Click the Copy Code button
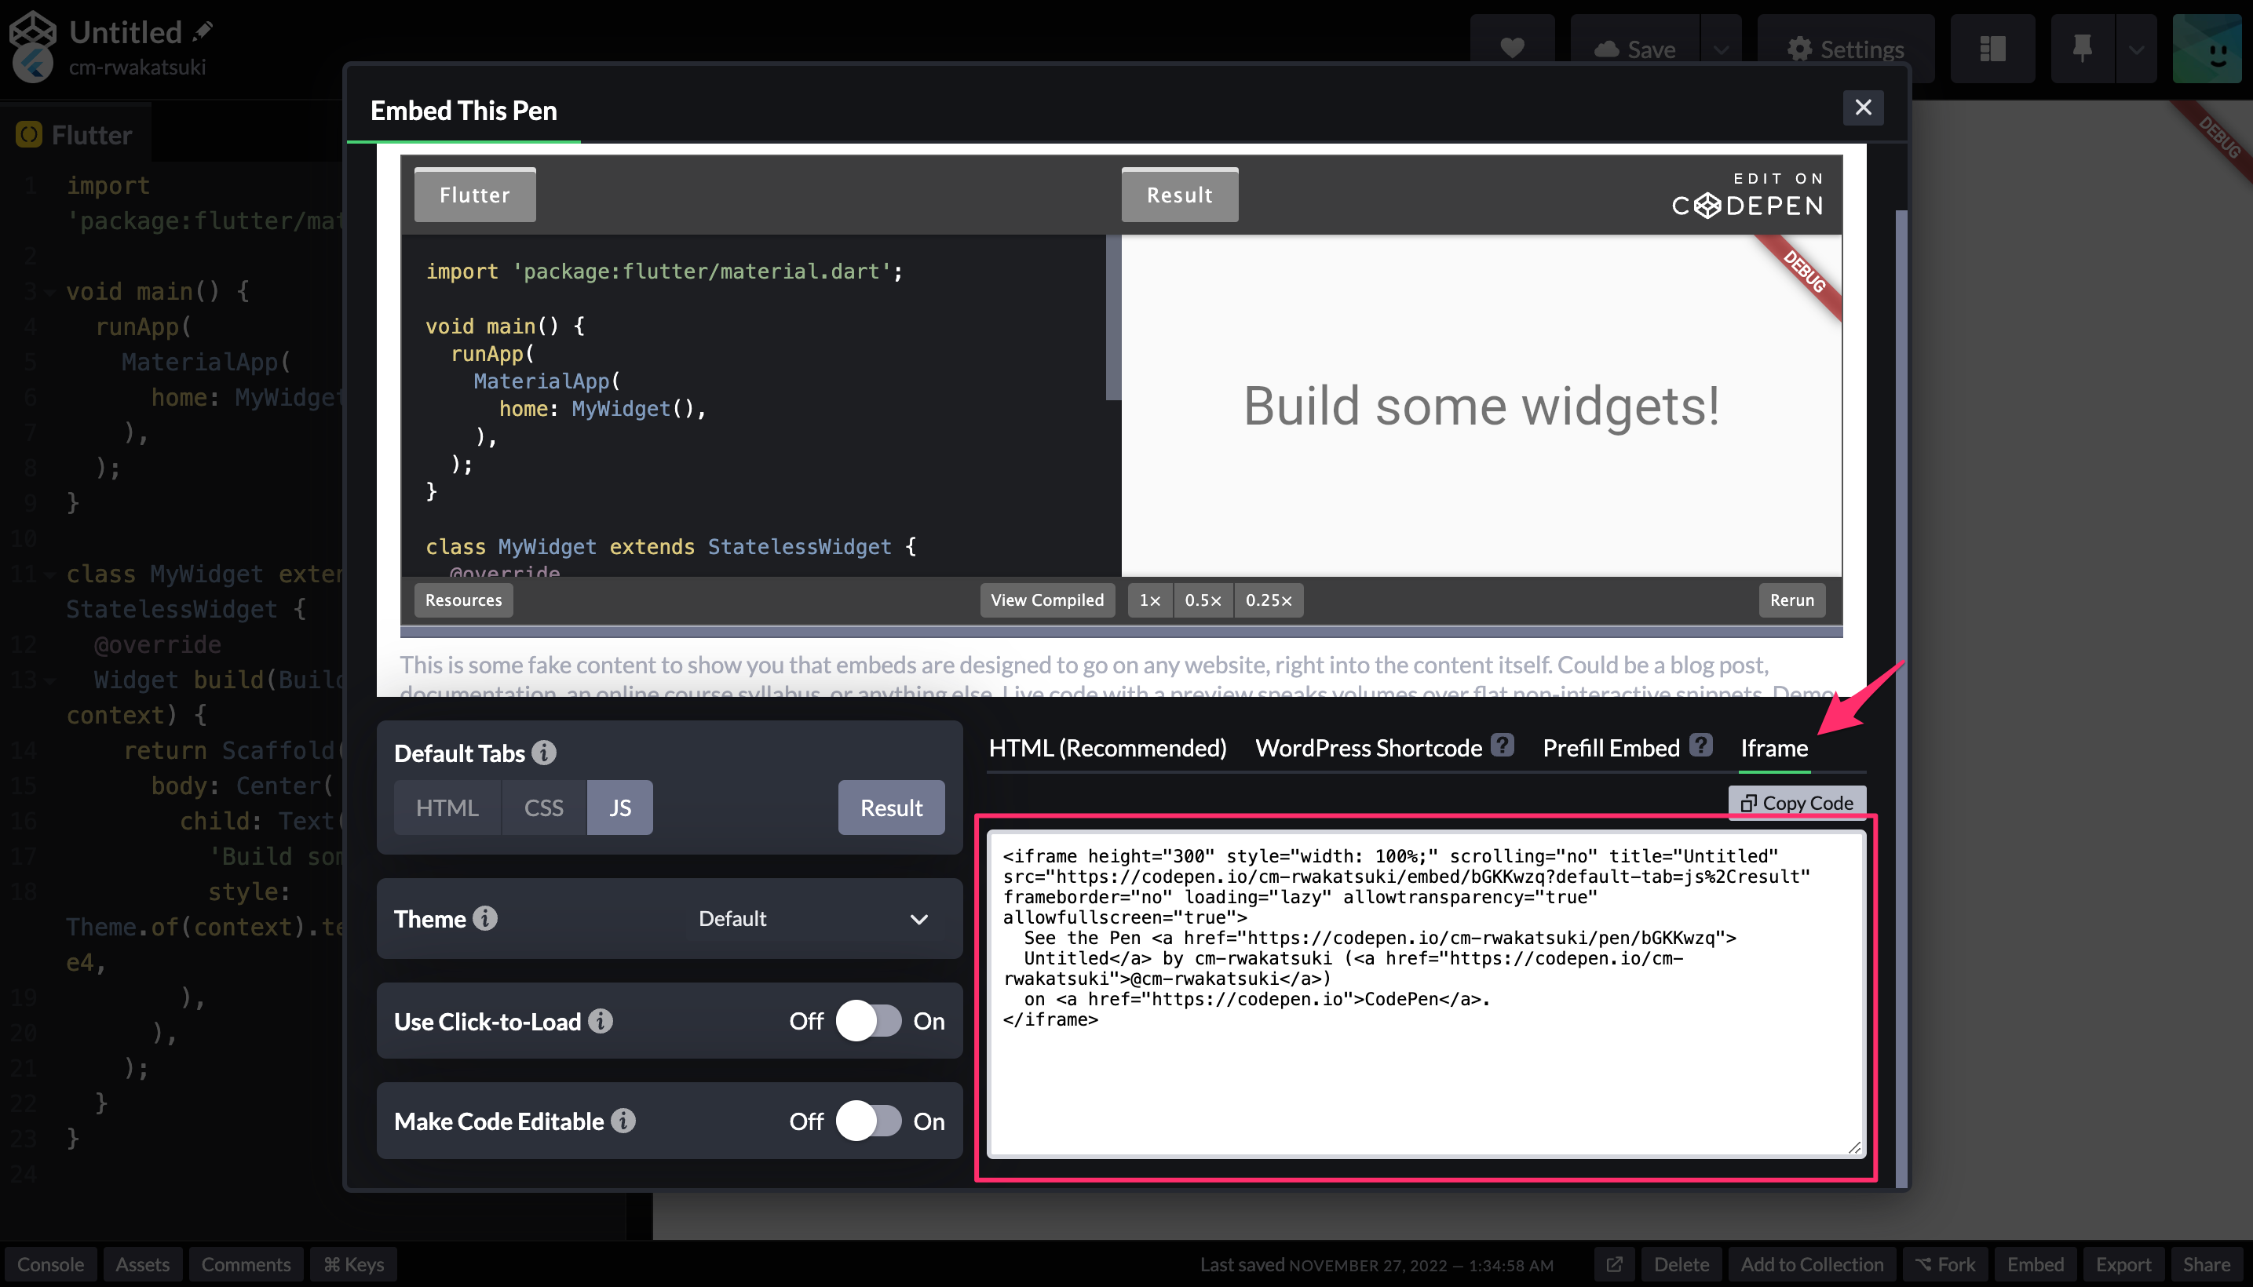The height and width of the screenshot is (1287, 2253). 1797,803
